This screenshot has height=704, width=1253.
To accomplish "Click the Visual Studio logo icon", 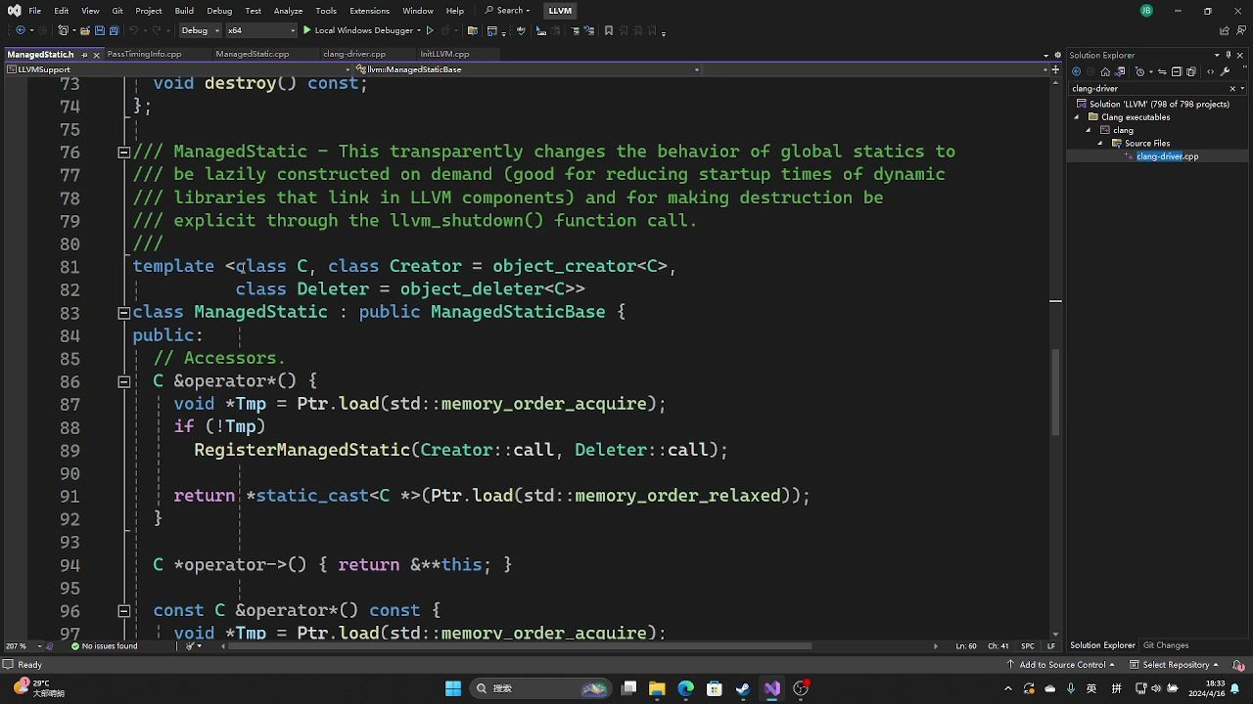I will (x=14, y=11).
